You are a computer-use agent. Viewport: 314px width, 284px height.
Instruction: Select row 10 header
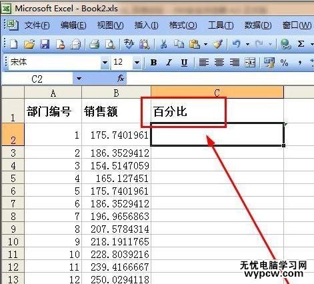coord(13,241)
